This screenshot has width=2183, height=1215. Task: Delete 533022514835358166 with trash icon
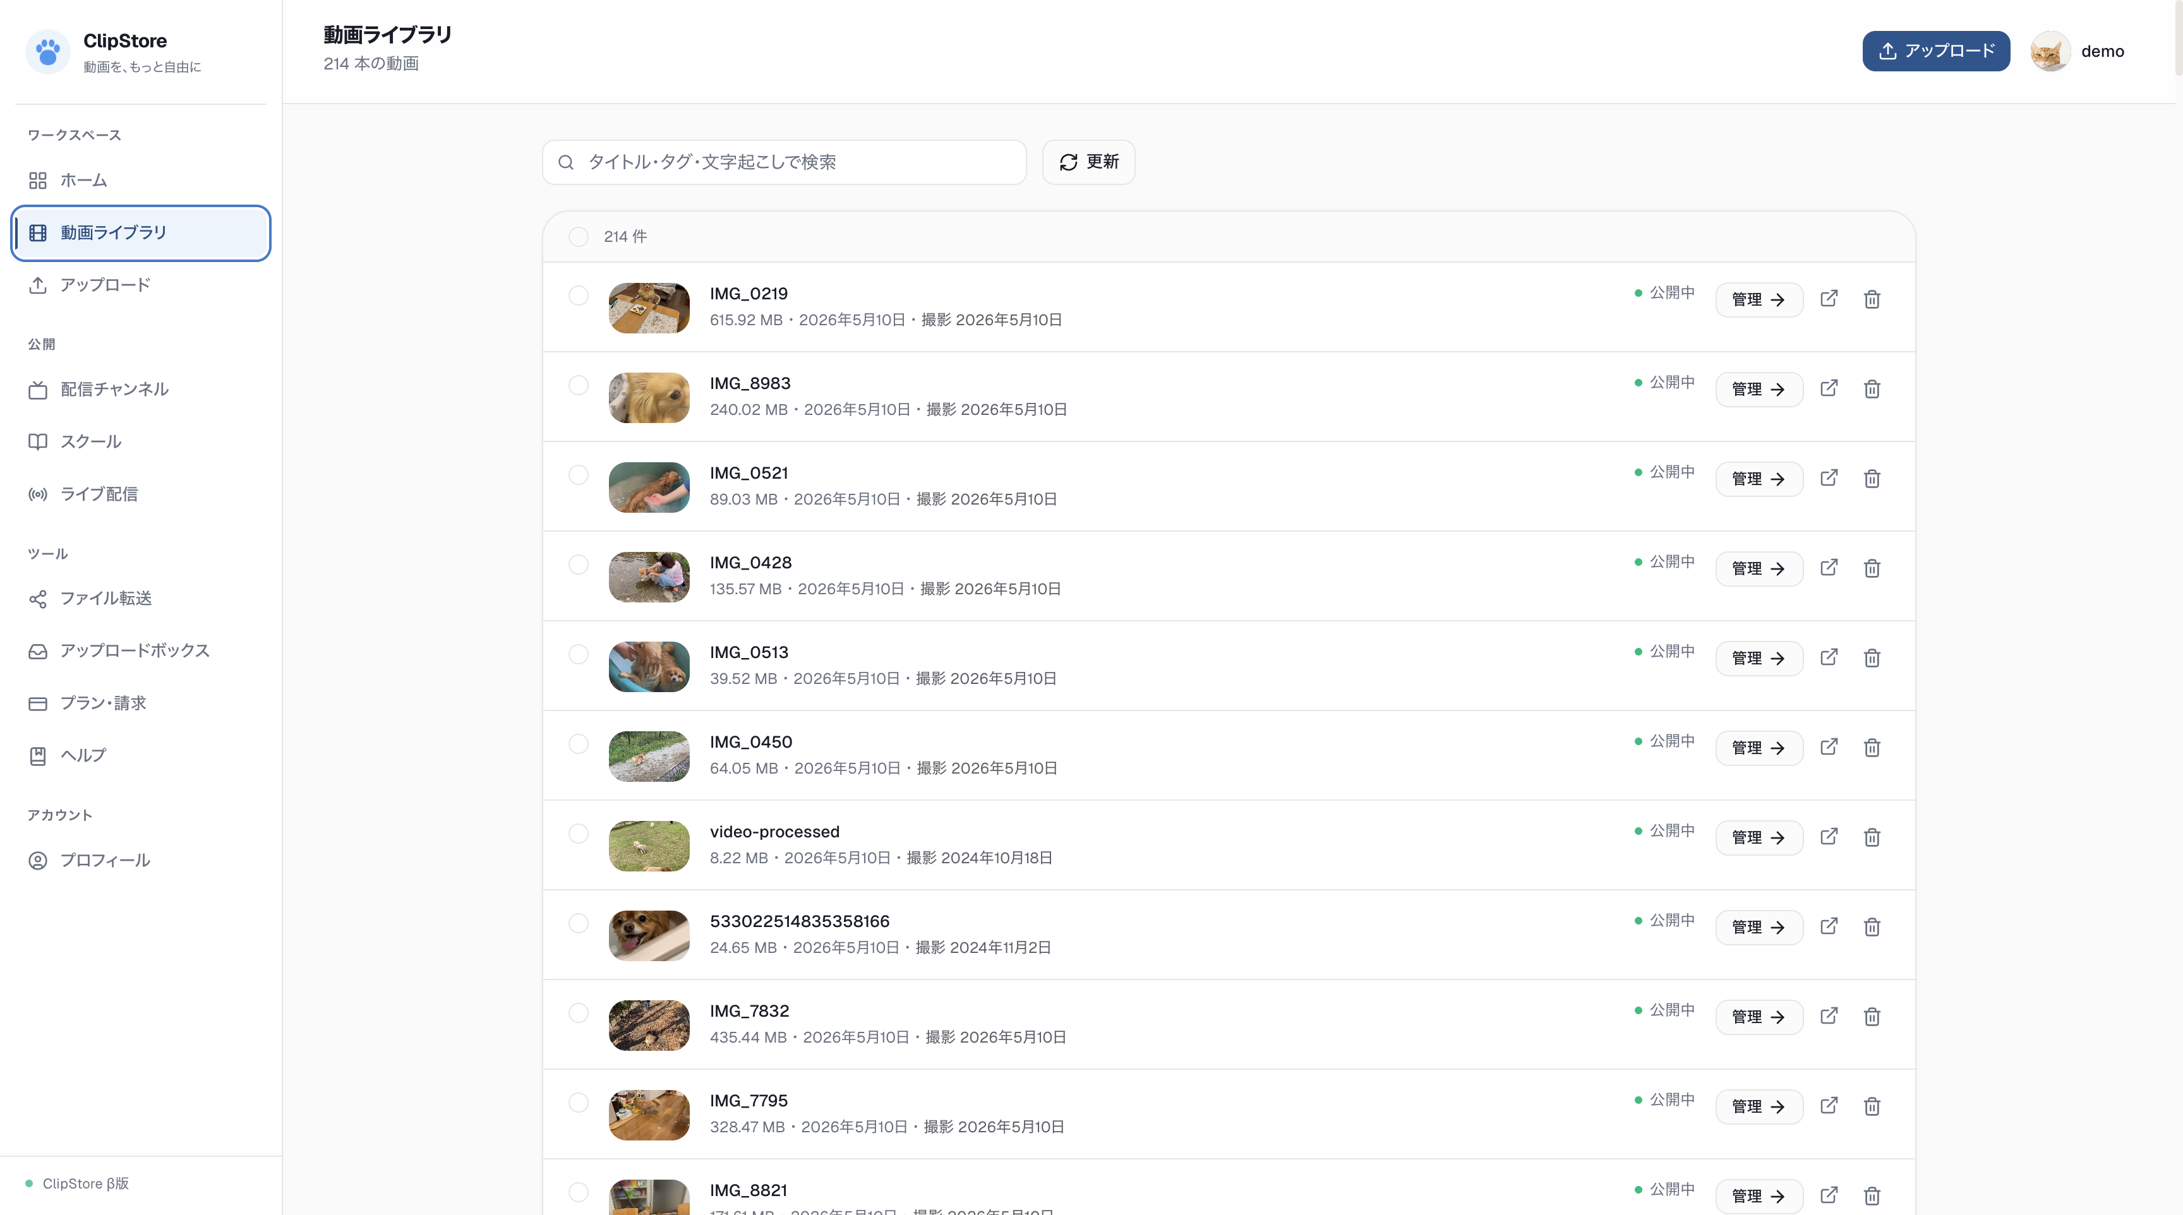pyautogui.click(x=1872, y=927)
